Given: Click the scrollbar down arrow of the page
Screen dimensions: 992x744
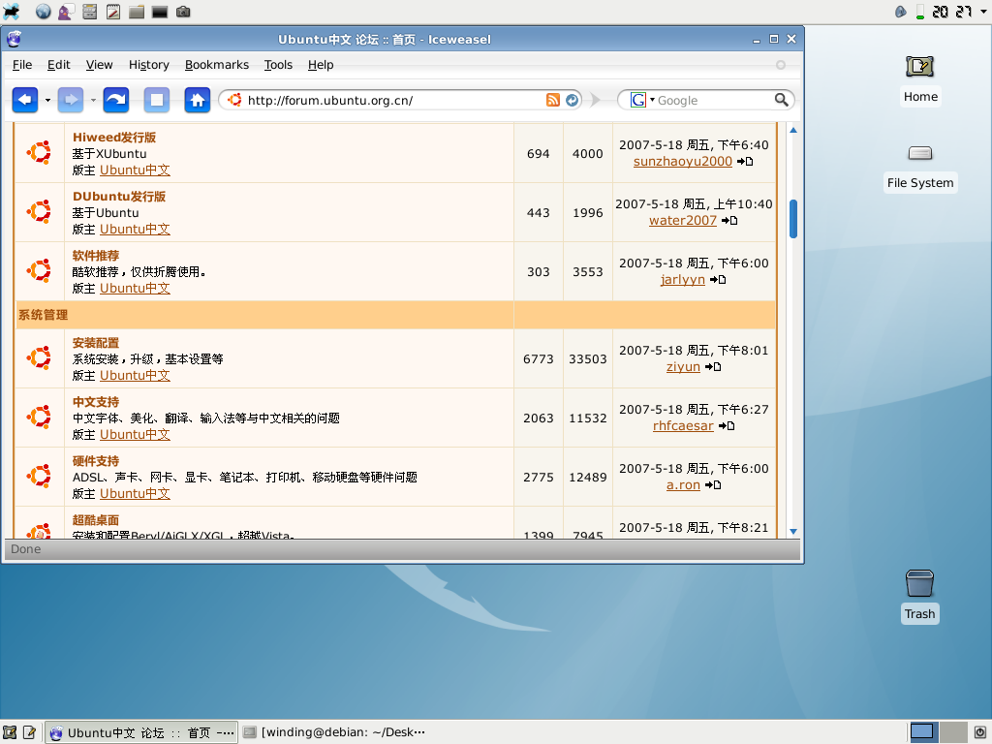Looking at the screenshot, I should coord(793,532).
